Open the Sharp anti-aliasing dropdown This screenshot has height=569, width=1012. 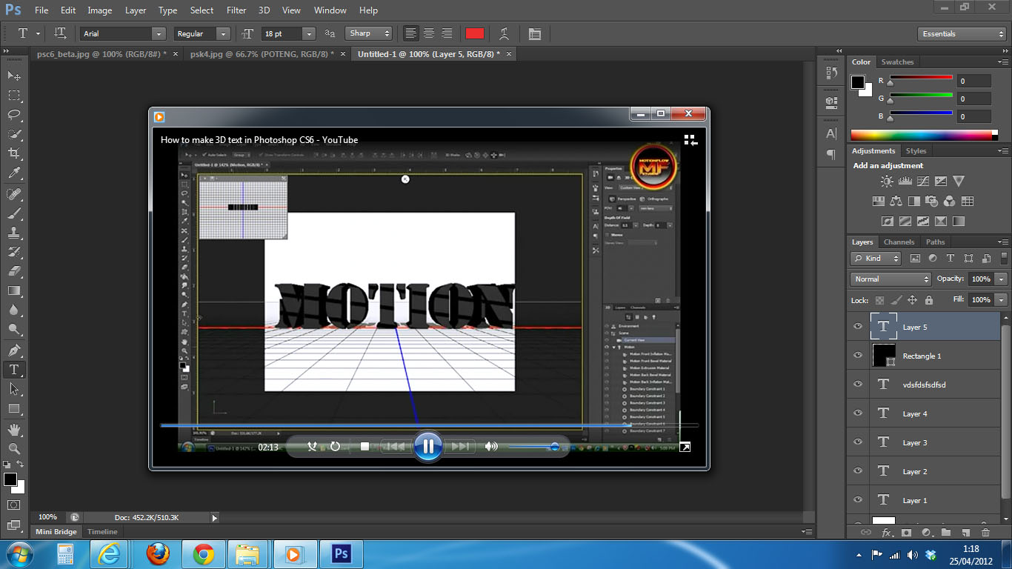369,33
